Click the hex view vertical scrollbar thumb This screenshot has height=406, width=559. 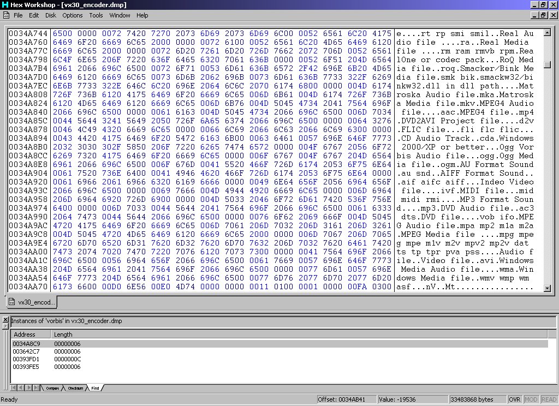point(547,64)
